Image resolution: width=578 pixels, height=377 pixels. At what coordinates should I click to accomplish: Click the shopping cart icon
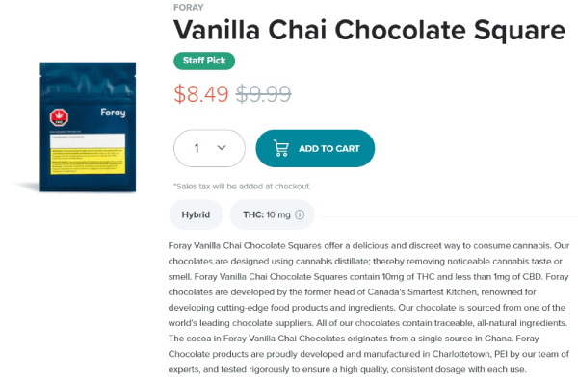281,148
